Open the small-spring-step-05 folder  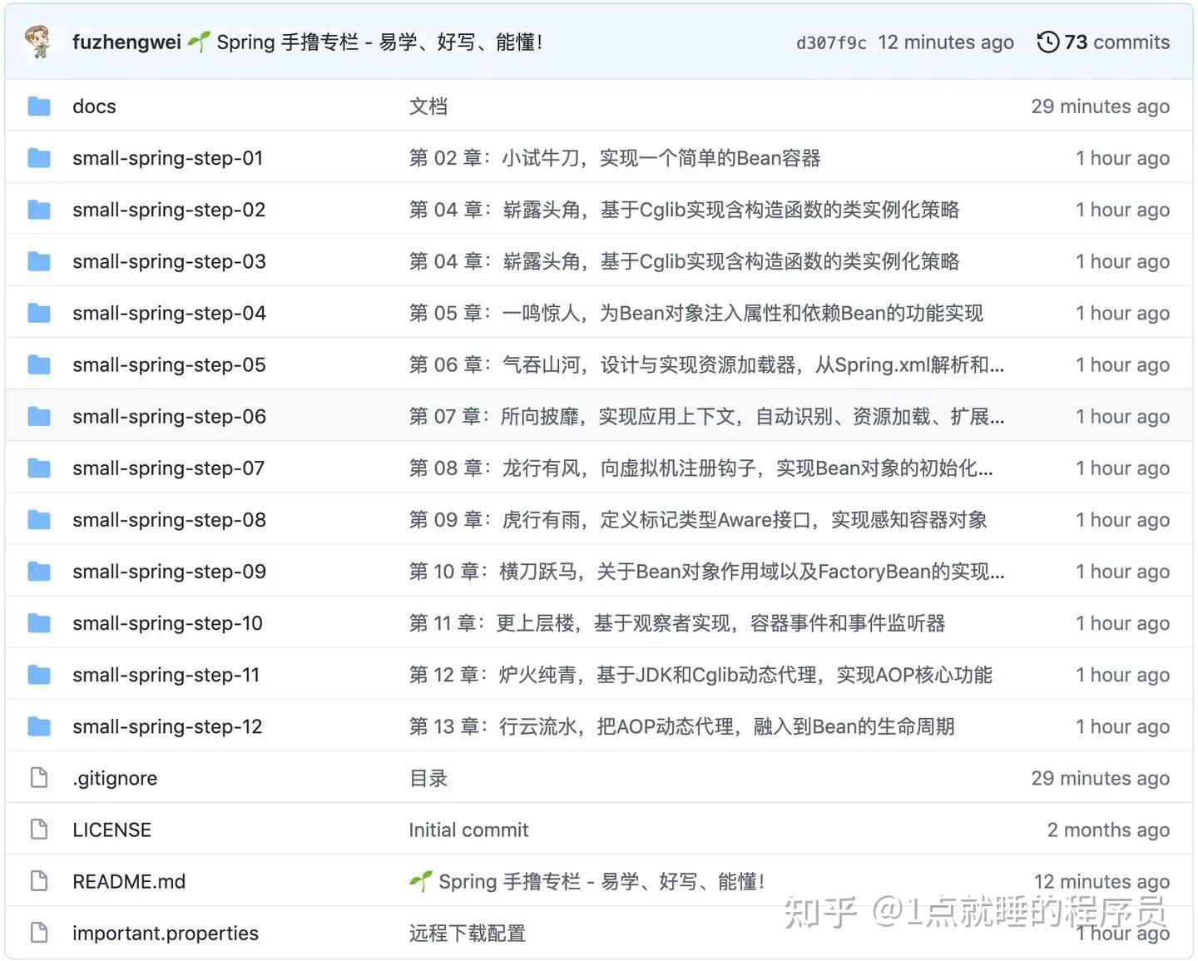click(x=168, y=364)
